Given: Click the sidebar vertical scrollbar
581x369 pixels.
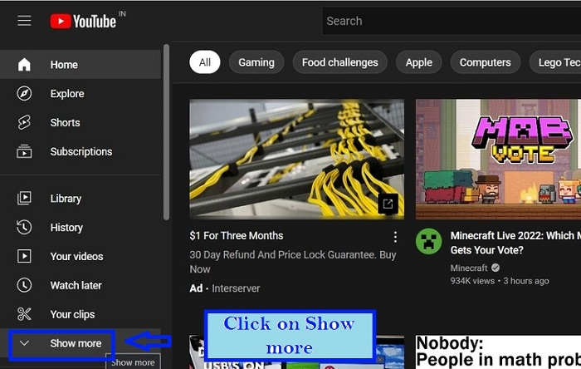Looking at the screenshot, I should click(166, 132).
